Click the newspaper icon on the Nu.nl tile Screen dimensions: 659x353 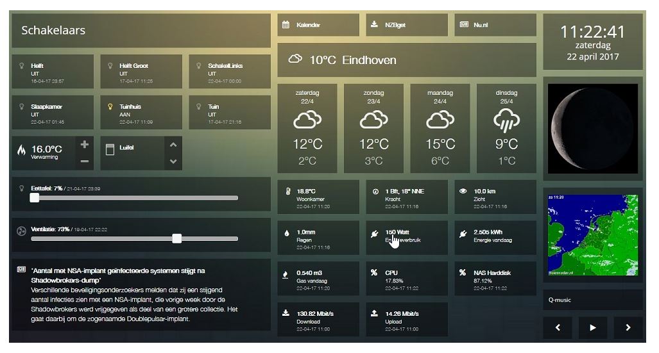click(464, 25)
